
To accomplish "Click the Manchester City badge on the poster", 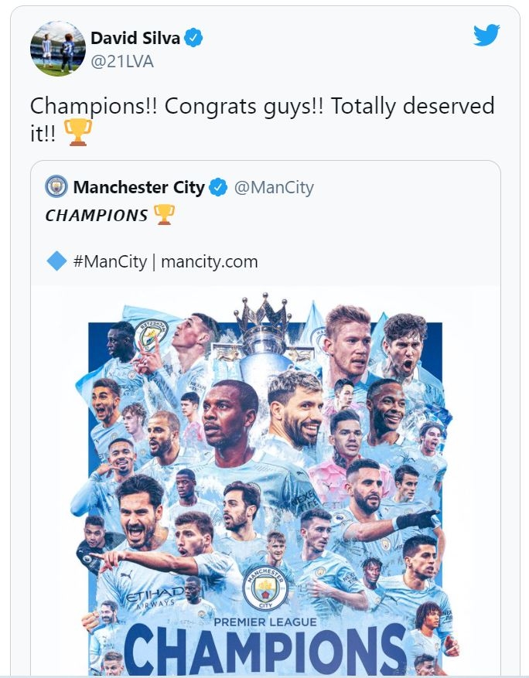I will coord(264,590).
